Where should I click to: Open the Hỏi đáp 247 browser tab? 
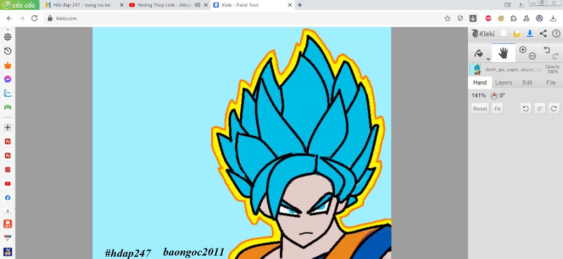(x=81, y=5)
